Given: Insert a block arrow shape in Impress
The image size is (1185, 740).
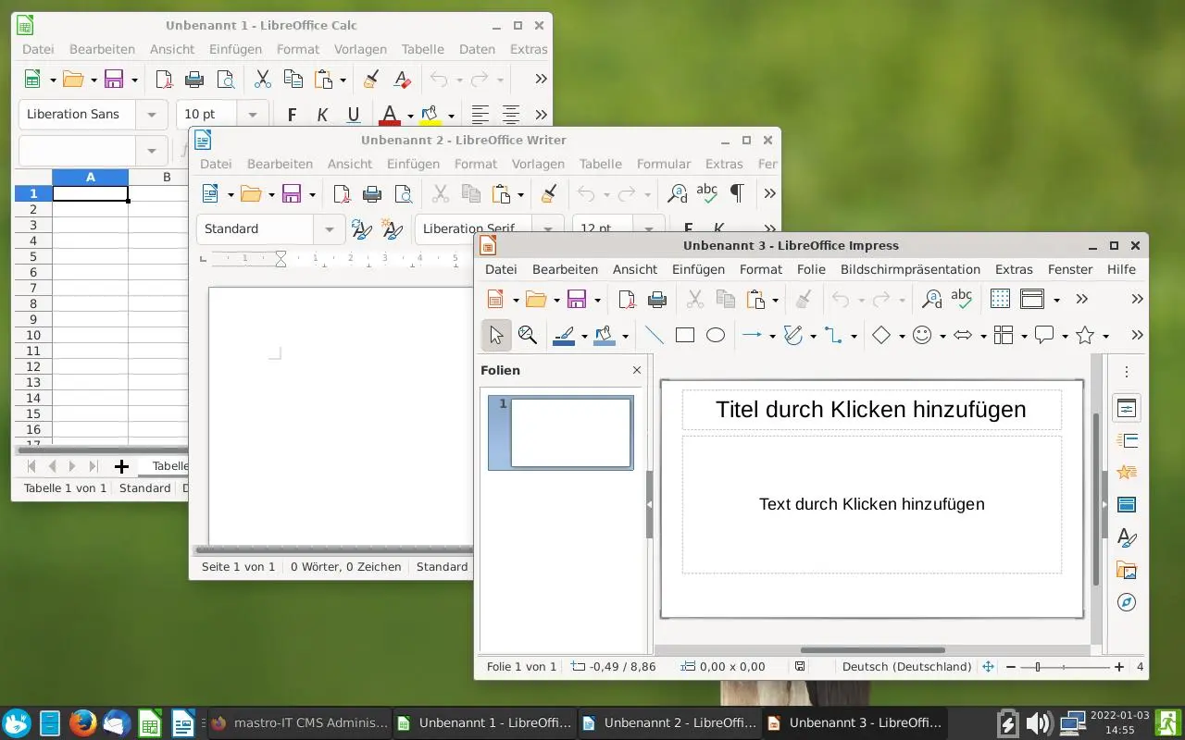Looking at the screenshot, I should click(x=963, y=336).
